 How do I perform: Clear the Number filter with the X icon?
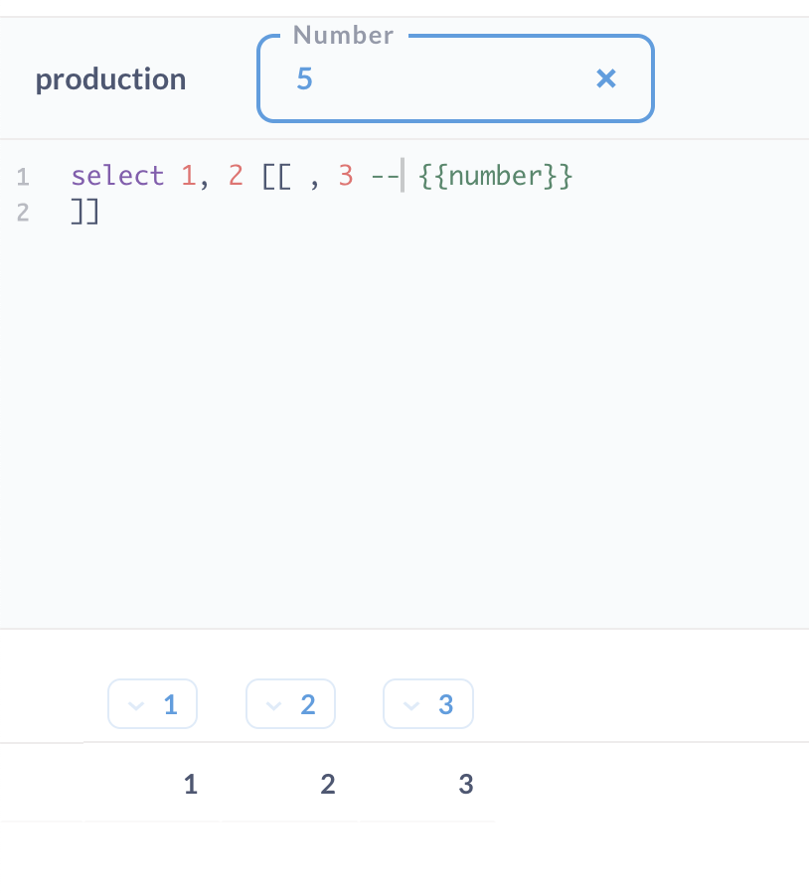tap(606, 78)
